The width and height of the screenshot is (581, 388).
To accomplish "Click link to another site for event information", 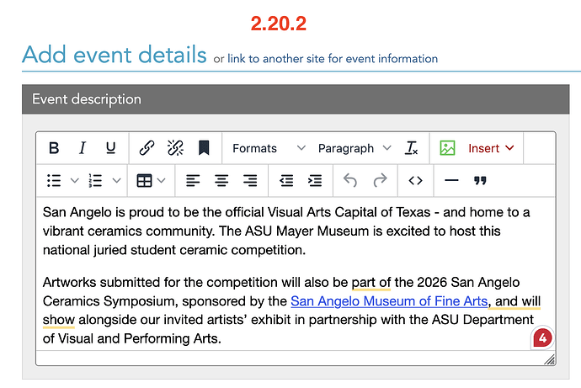I will pos(333,59).
